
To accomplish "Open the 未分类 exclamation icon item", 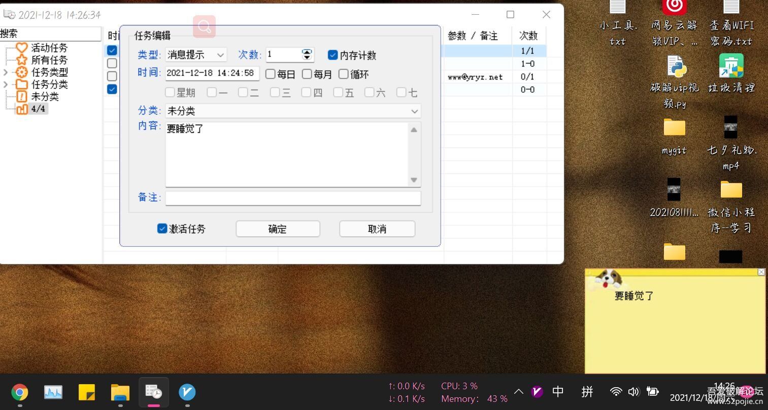I will 21,96.
